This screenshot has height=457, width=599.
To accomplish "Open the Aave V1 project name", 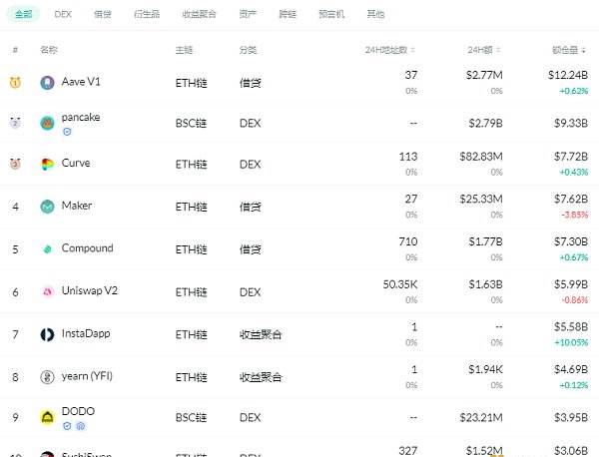I will [81, 82].
